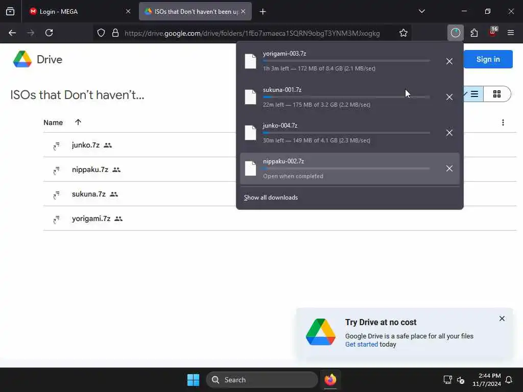Click the muted volume tray icon

coord(461,380)
